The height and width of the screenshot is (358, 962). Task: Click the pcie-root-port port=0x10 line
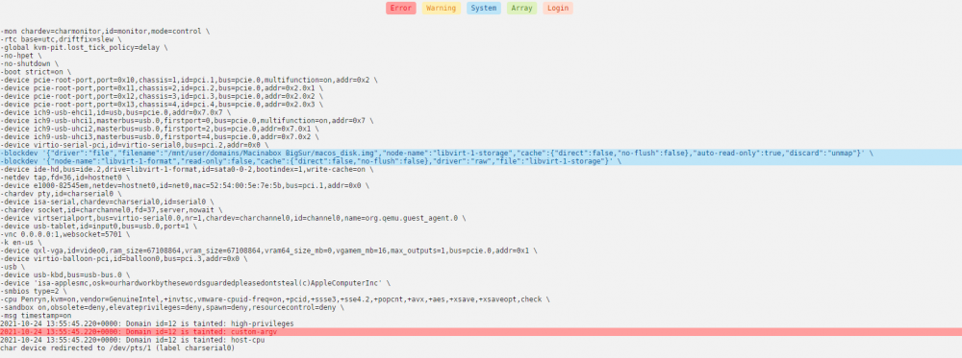point(189,80)
